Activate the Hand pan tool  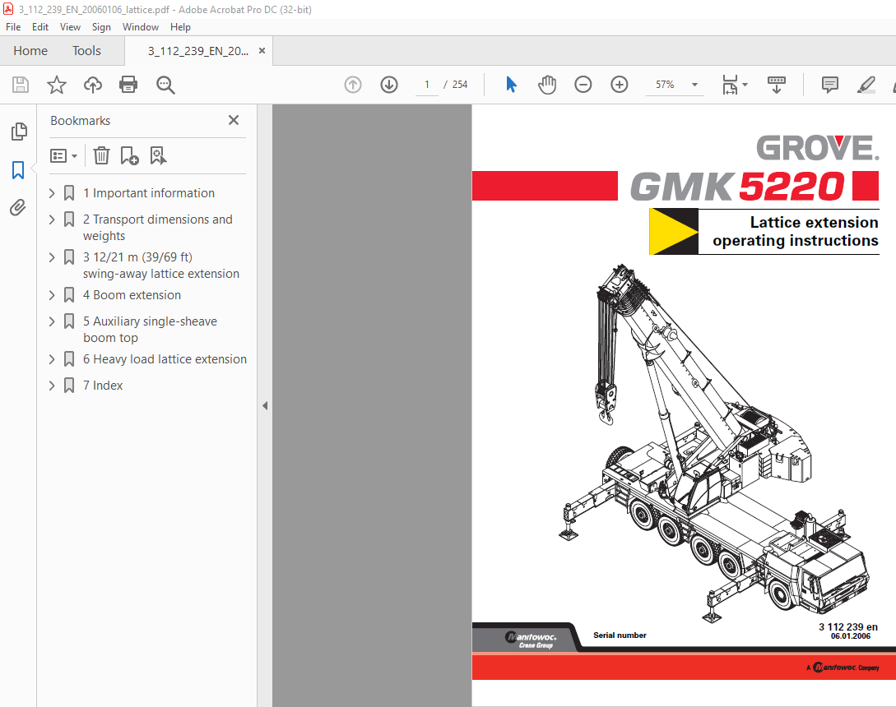(x=547, y=85)
